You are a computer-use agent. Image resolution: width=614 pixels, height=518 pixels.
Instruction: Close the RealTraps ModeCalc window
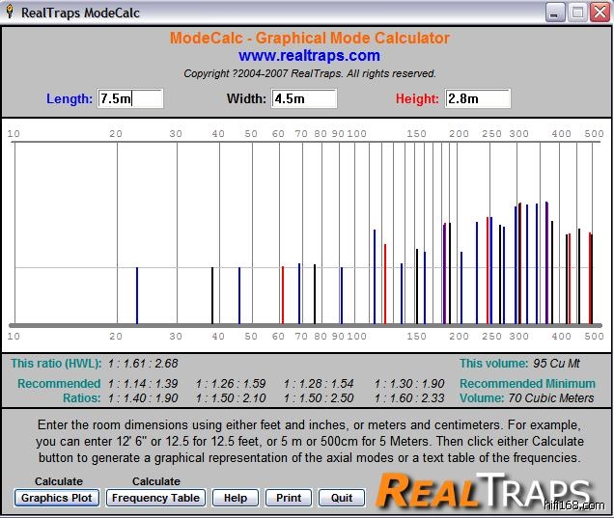pos(599,12)
